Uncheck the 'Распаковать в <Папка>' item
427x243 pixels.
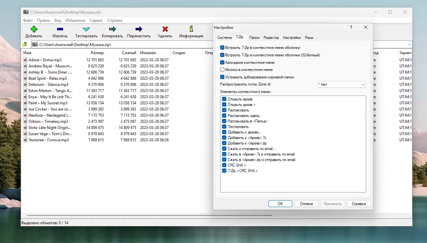tap(224, 121)
